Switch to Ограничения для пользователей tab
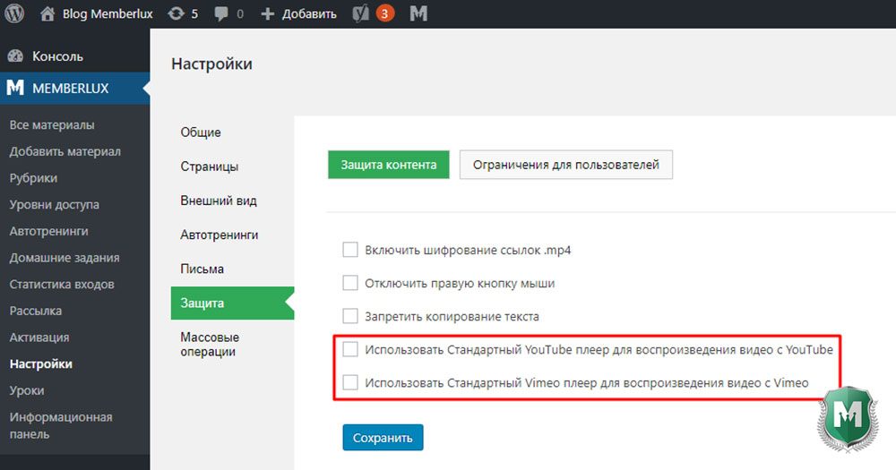Screen dimensions: 896x470 pos(565,165)
